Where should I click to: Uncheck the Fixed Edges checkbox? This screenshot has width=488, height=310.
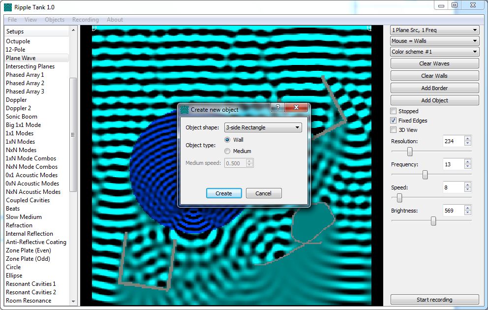[x=394, y=121]
